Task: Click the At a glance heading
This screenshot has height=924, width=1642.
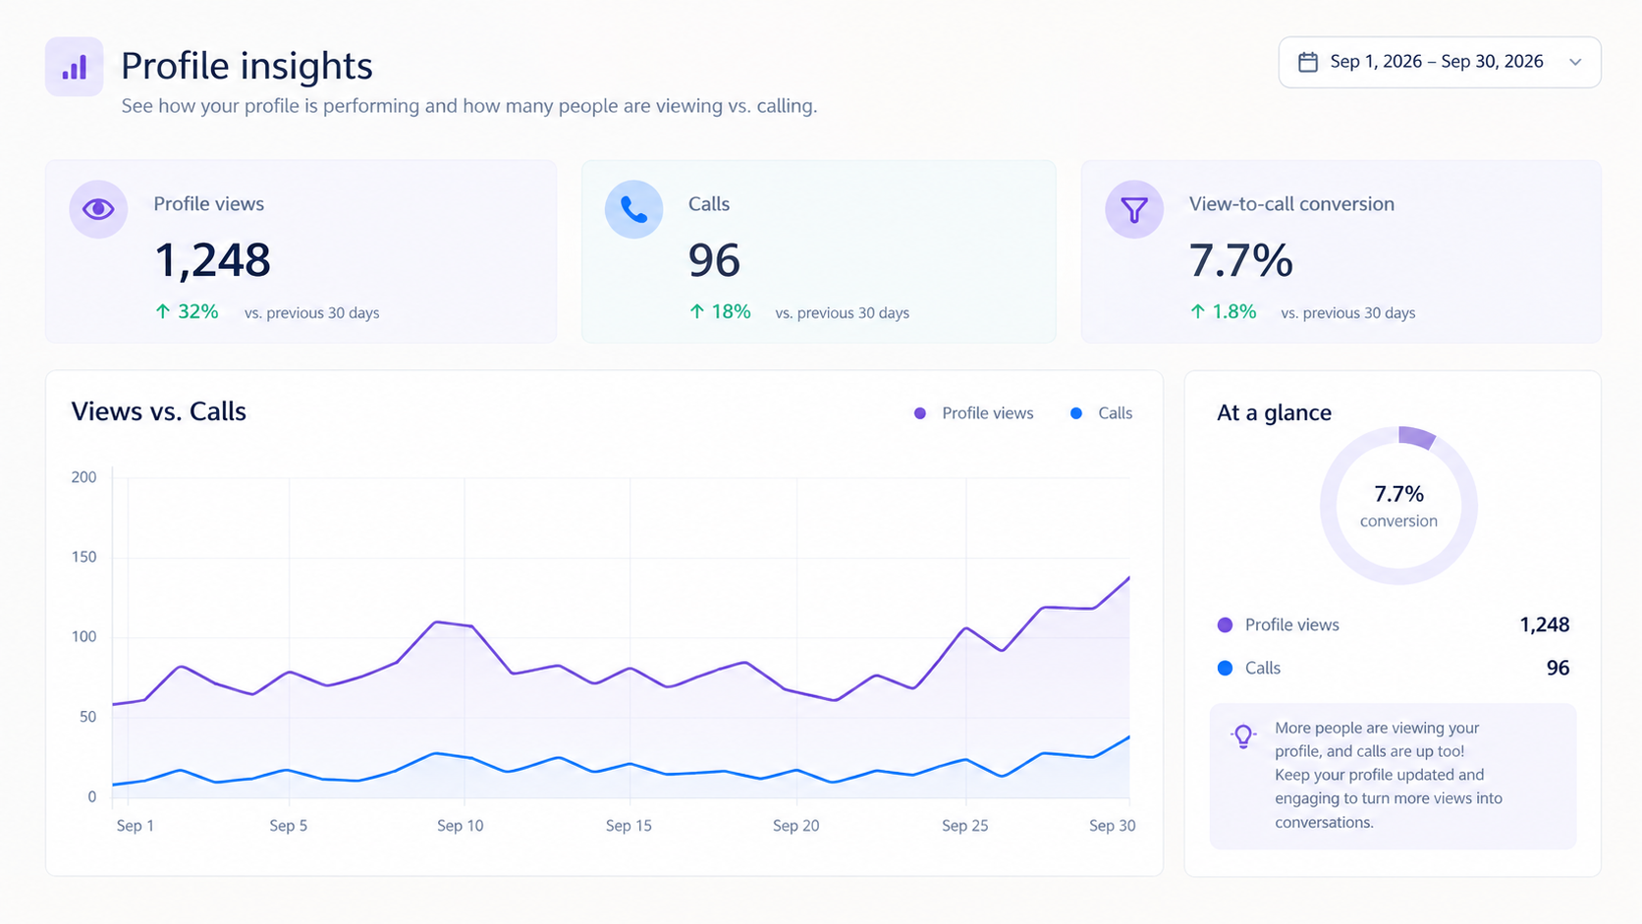Action: click(1274, 412)
